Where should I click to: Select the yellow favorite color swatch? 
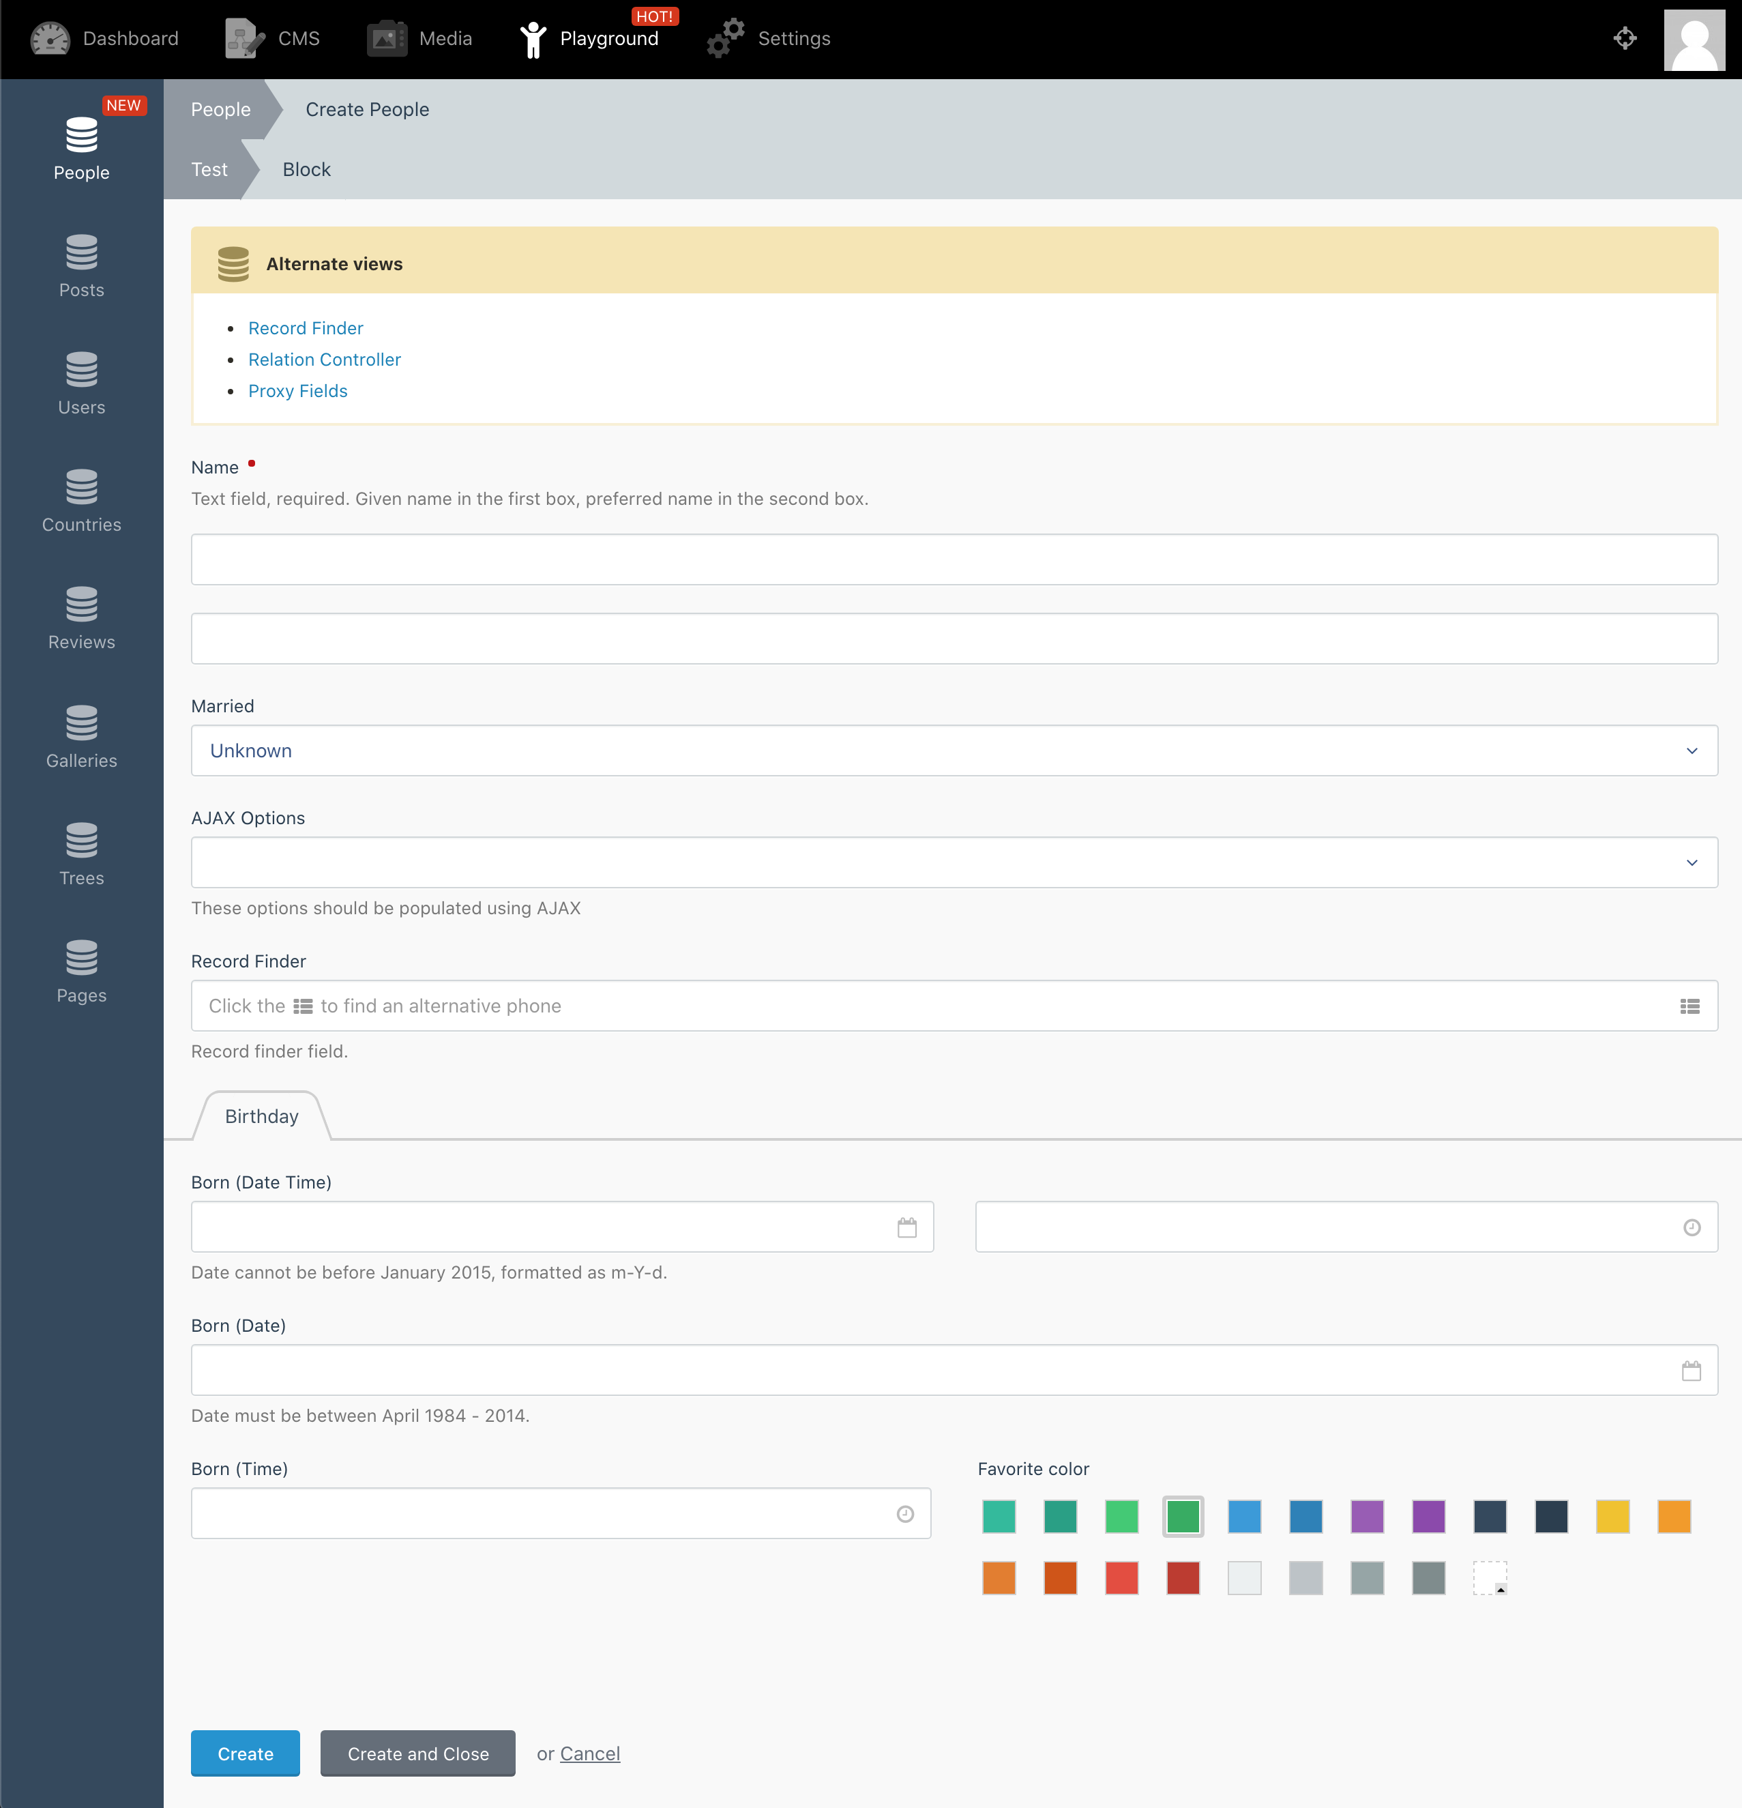click(x=1612, y=1517)
